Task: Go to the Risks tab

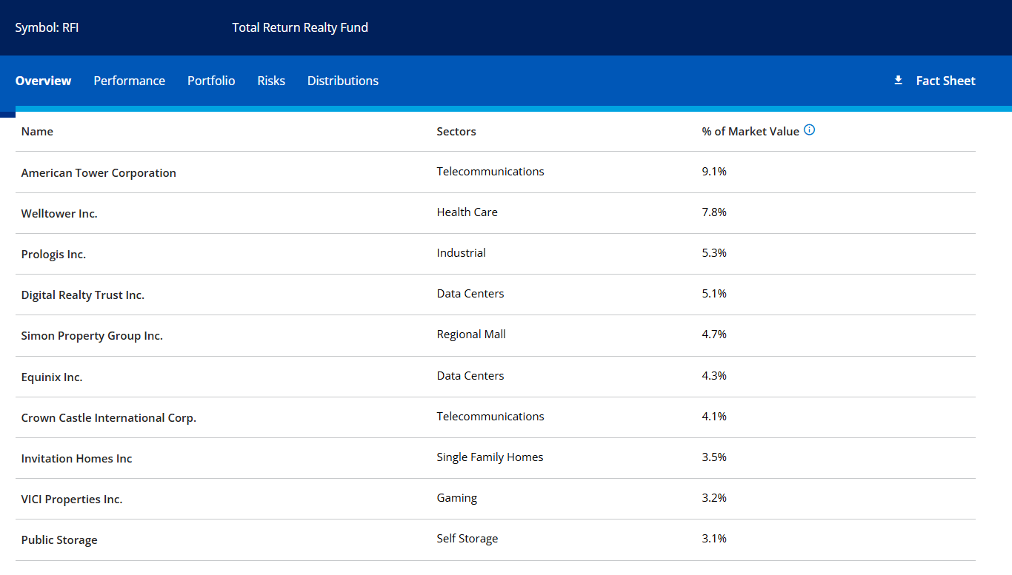Action: [x=271, y=81]
